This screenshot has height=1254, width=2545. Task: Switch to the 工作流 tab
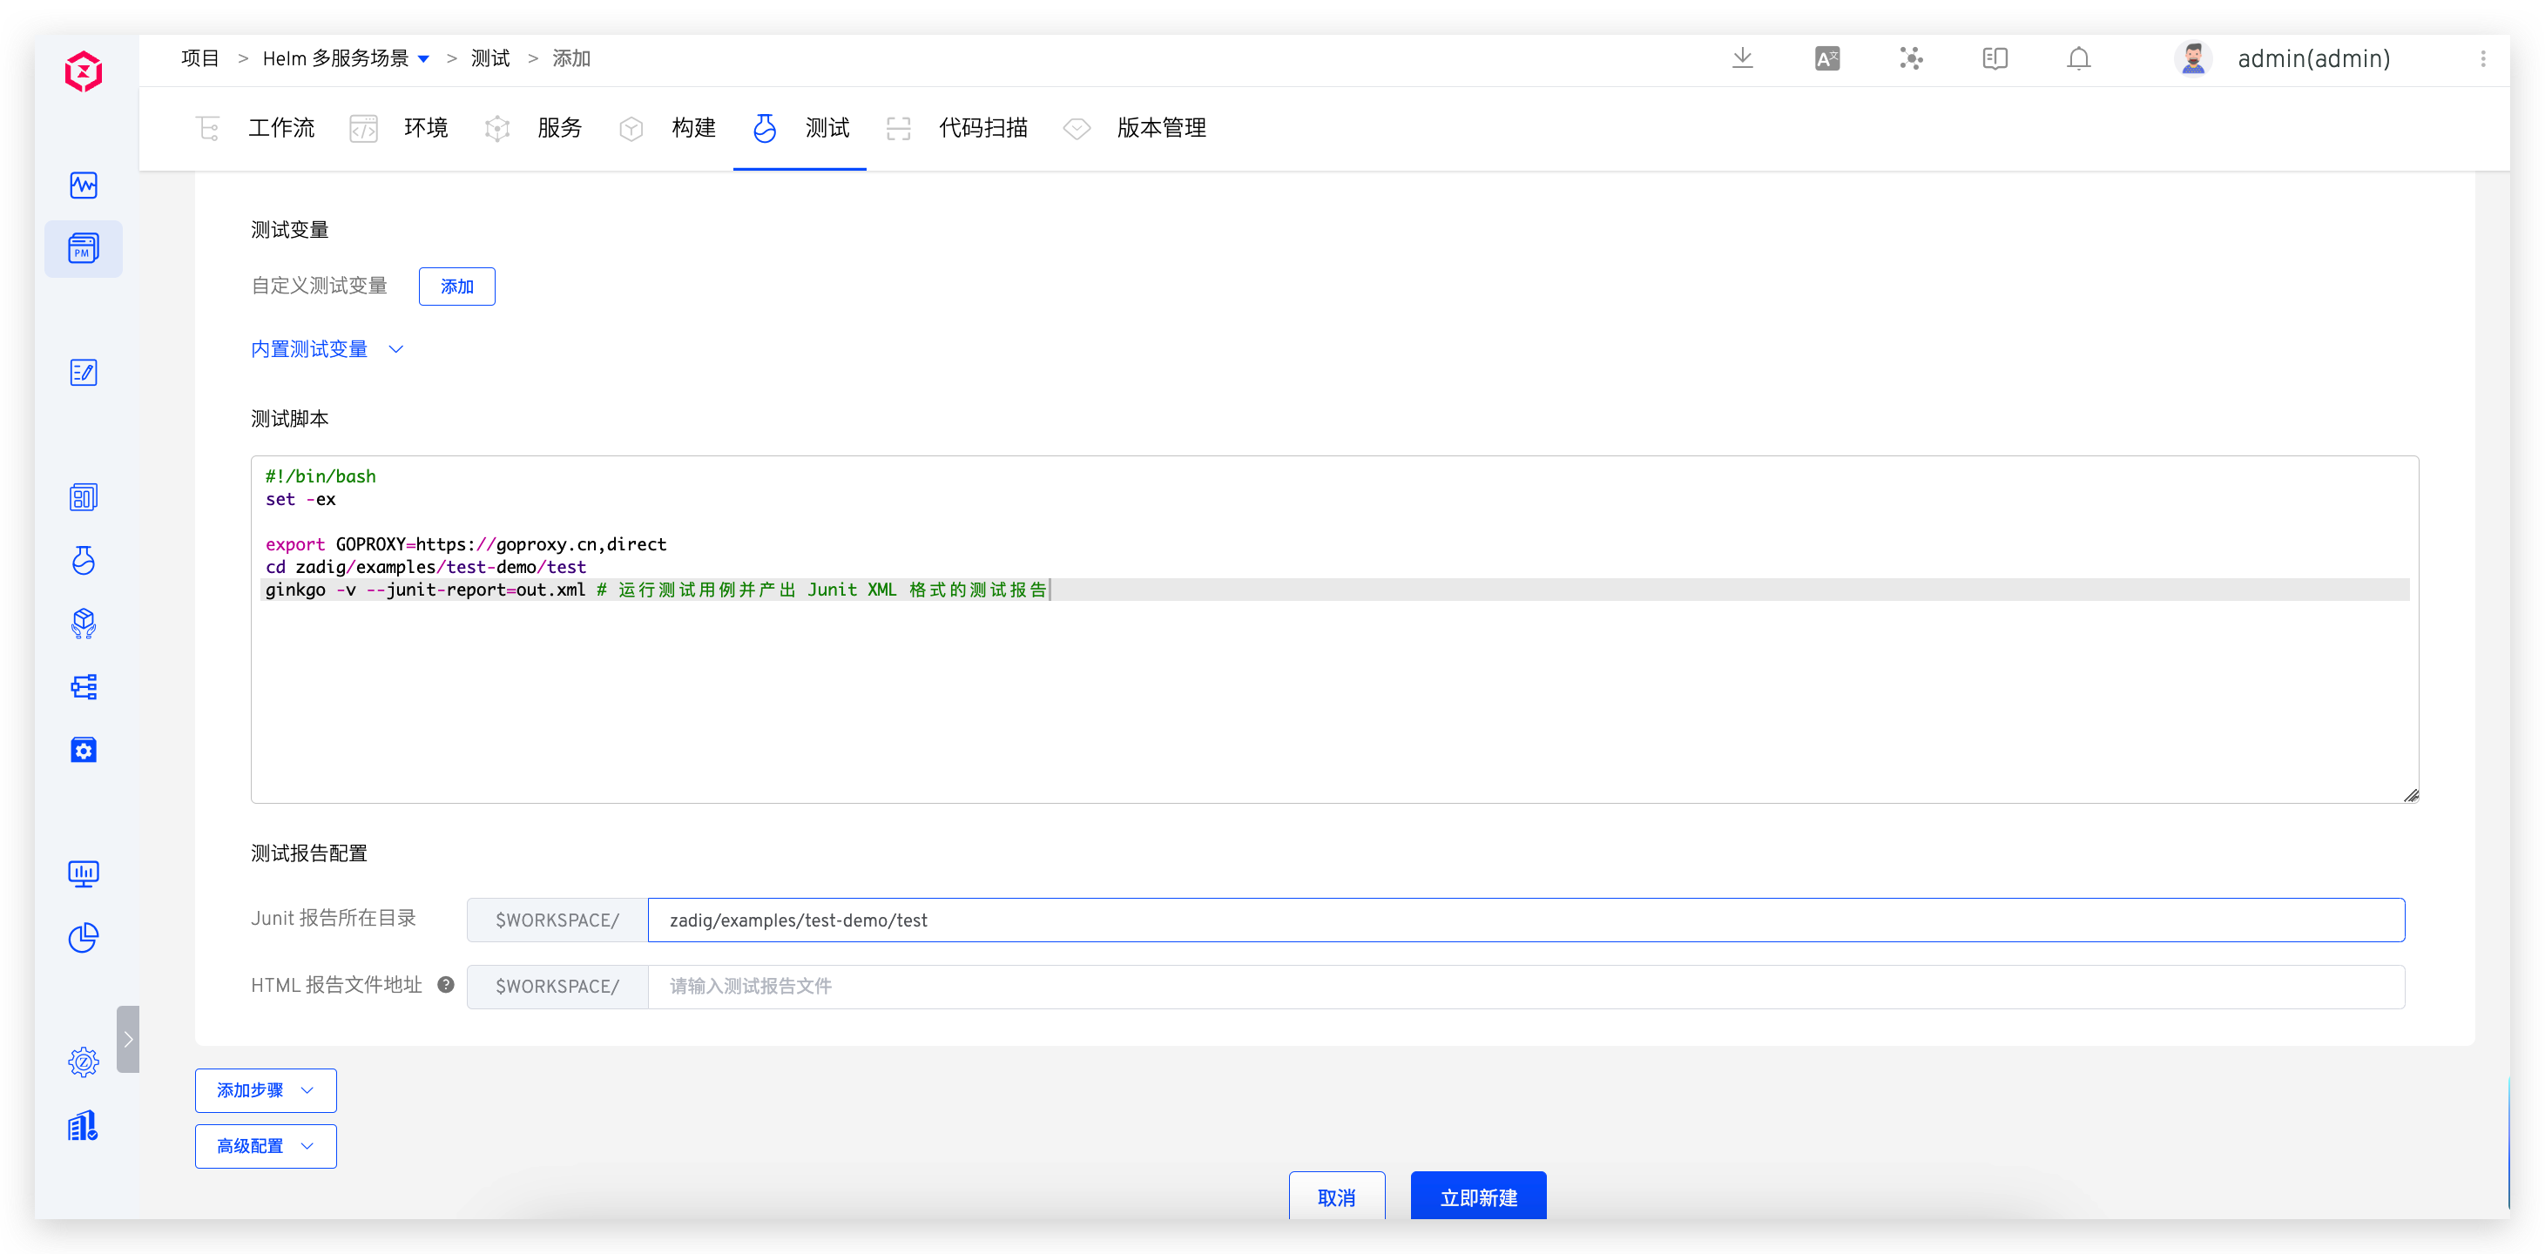(x=280, y=127)
